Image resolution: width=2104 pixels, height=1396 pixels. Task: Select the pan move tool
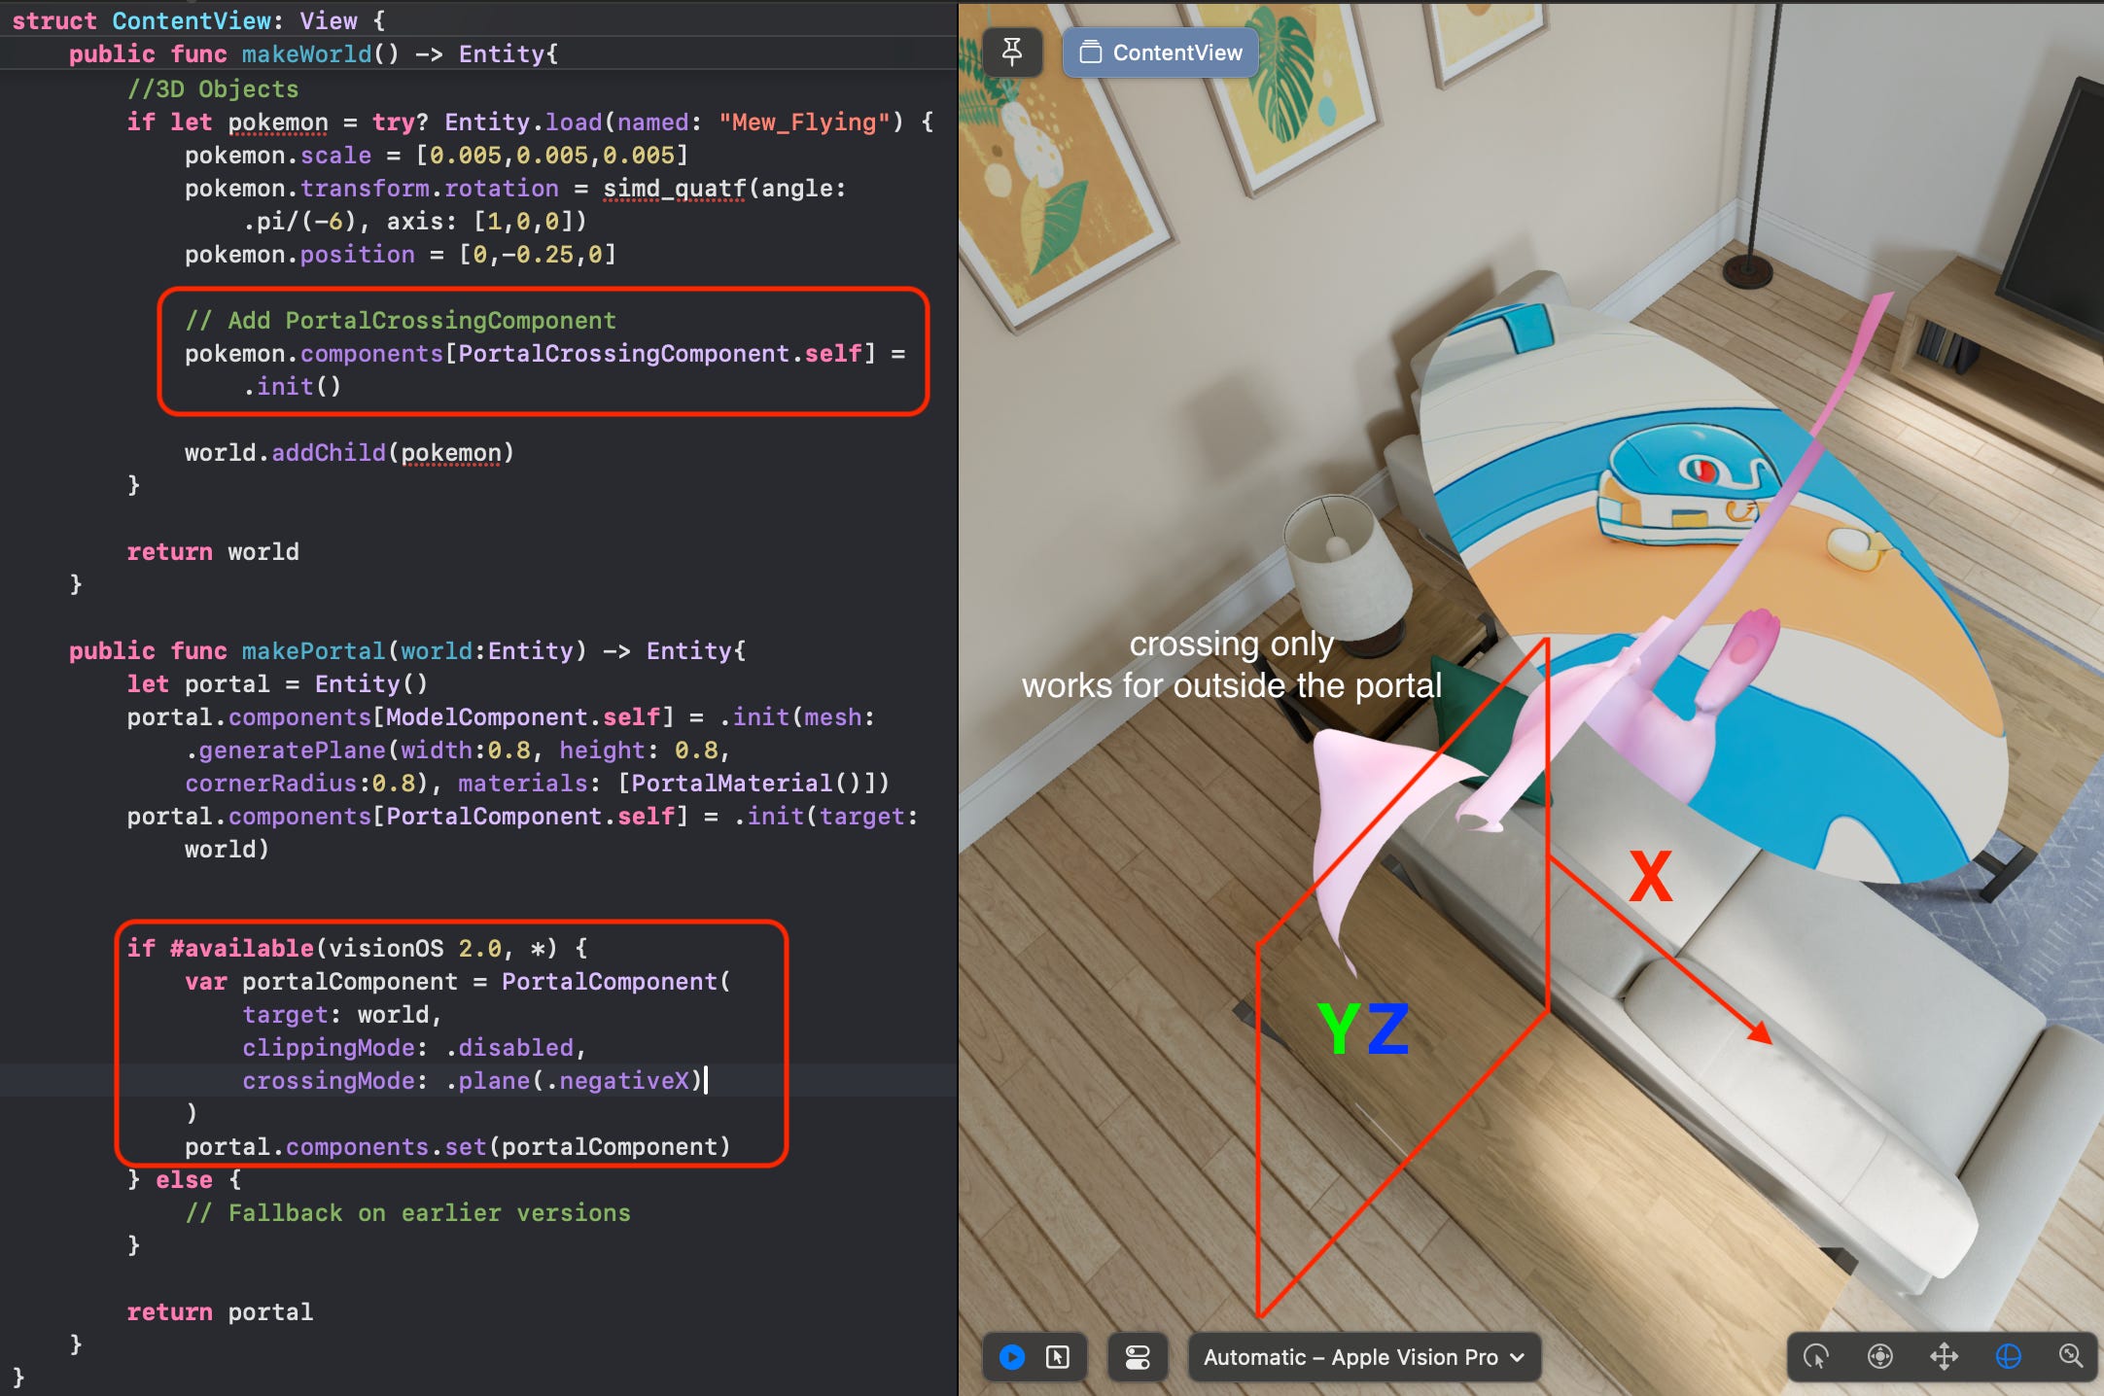click(x=1945, y=1356)
